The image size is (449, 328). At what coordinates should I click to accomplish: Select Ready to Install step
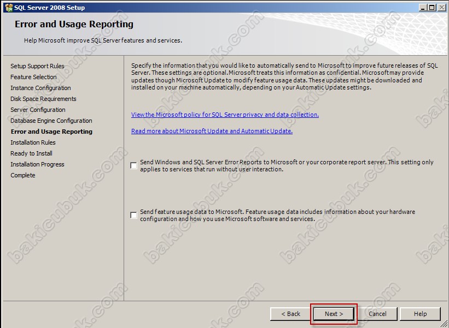[31, 153]
